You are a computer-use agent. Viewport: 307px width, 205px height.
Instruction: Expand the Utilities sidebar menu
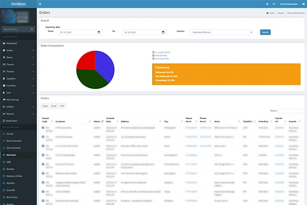click(x=18, y=107)
